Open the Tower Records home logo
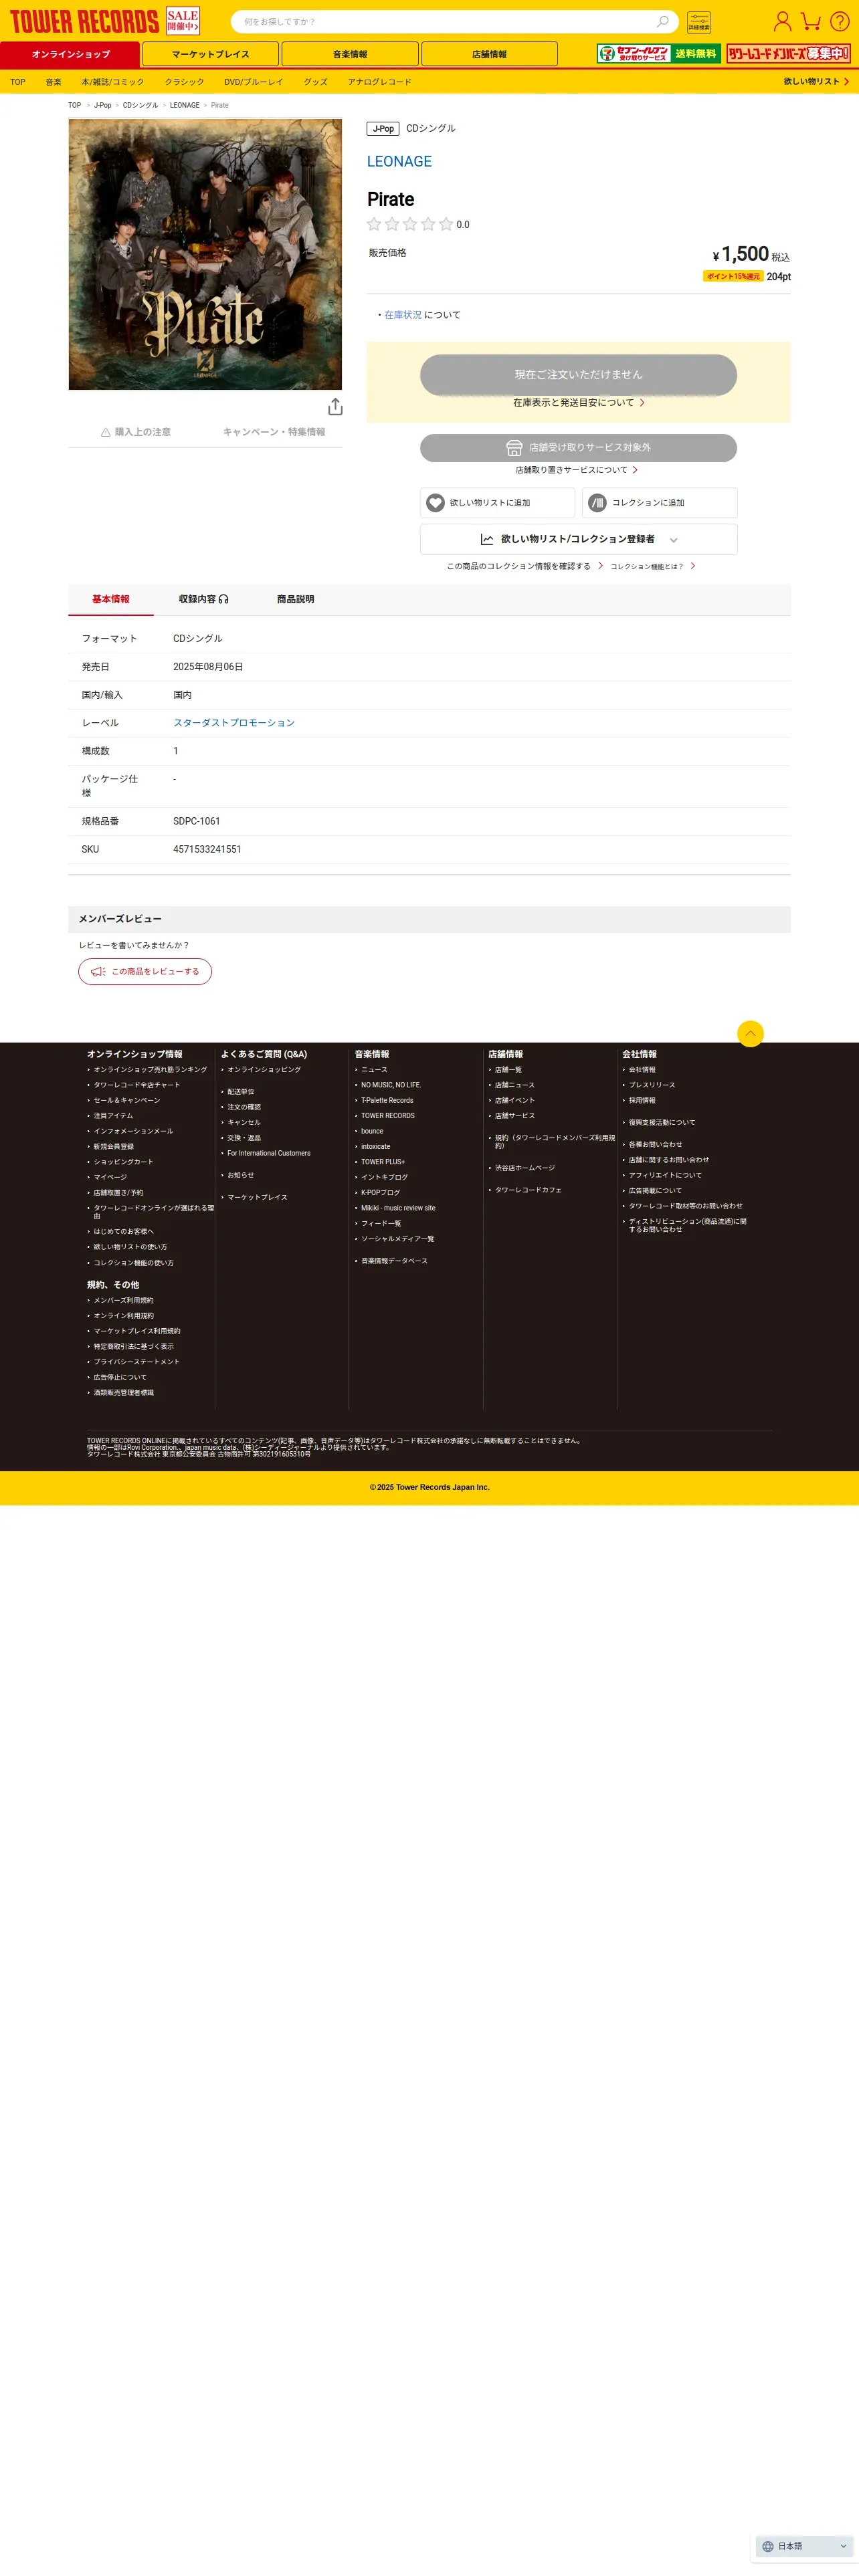The image size is (859, 2576). [84, 21]
